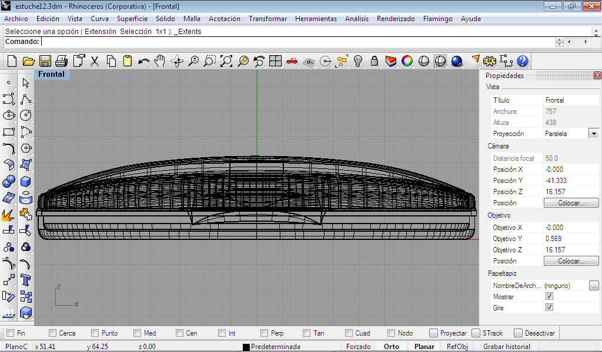Open the Frontal viewport title menu
This screenshot has width=602, height=352.
(52, 75)
